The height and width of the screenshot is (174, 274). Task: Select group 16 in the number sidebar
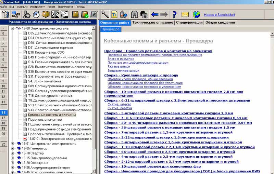(x=3, y=112)
